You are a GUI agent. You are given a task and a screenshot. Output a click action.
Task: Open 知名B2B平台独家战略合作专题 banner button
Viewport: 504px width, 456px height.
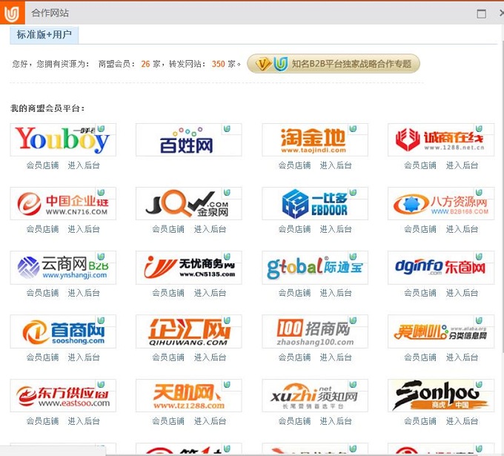coord(334,64)
